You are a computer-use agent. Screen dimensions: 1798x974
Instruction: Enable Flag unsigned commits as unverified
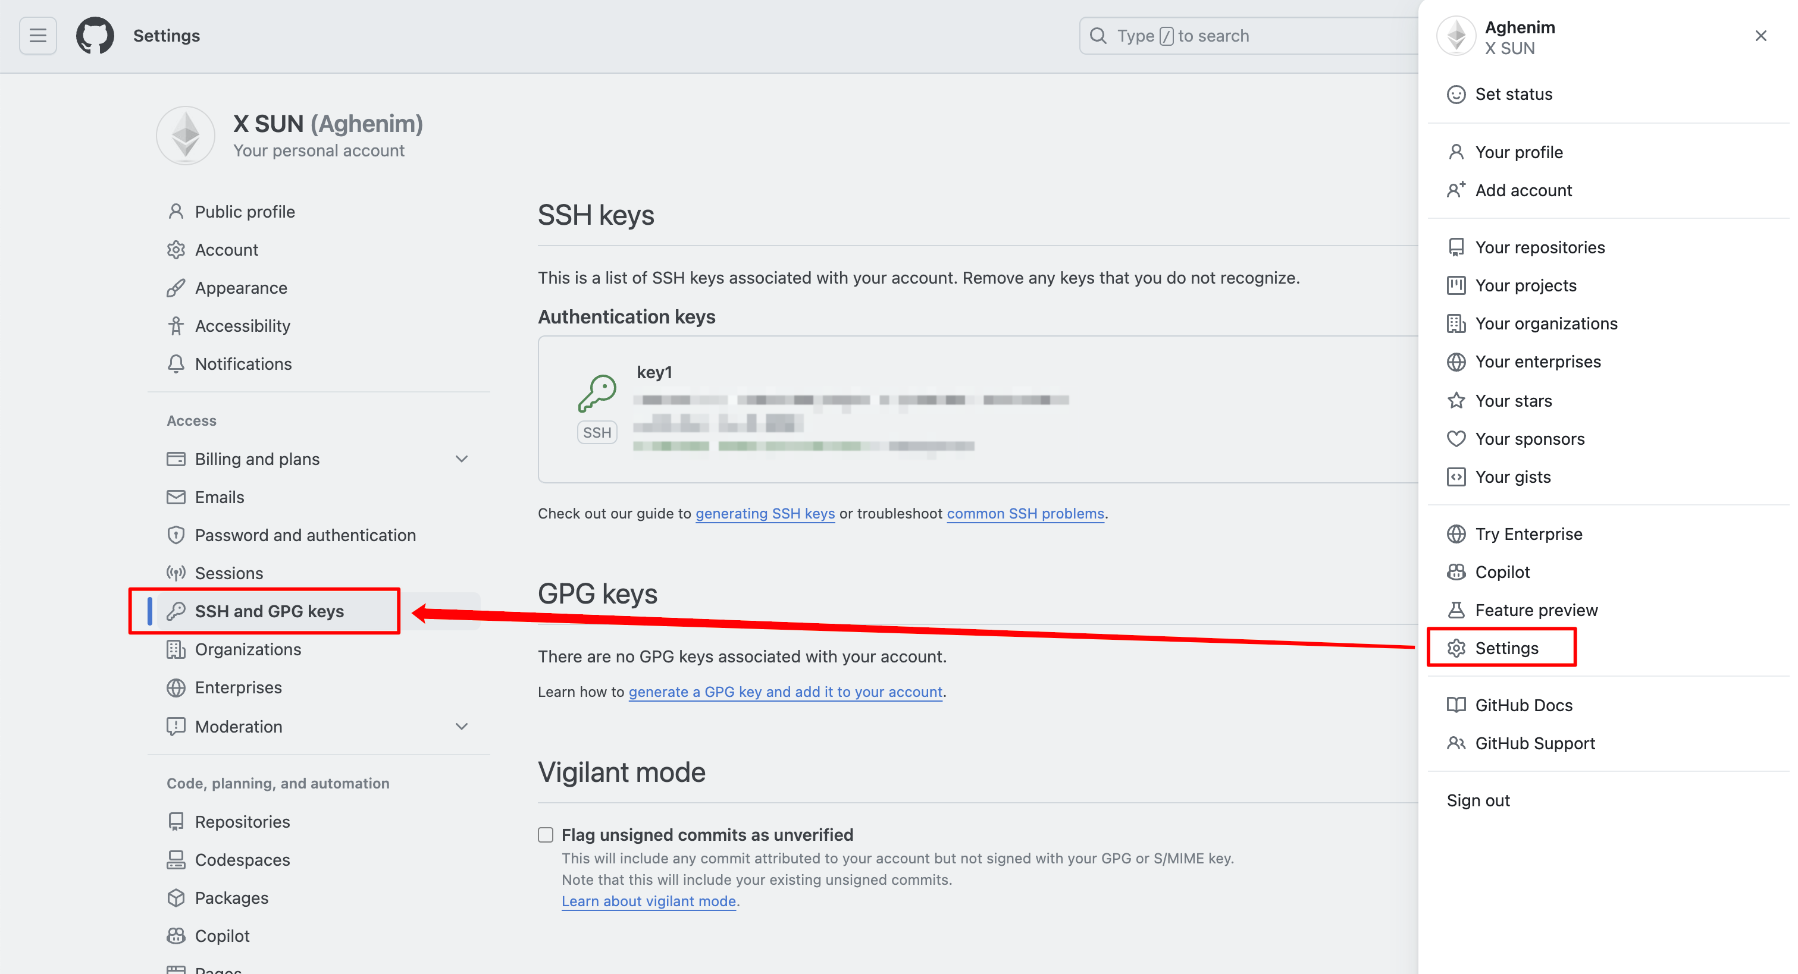pyautogui.click(x=546, y=835)
